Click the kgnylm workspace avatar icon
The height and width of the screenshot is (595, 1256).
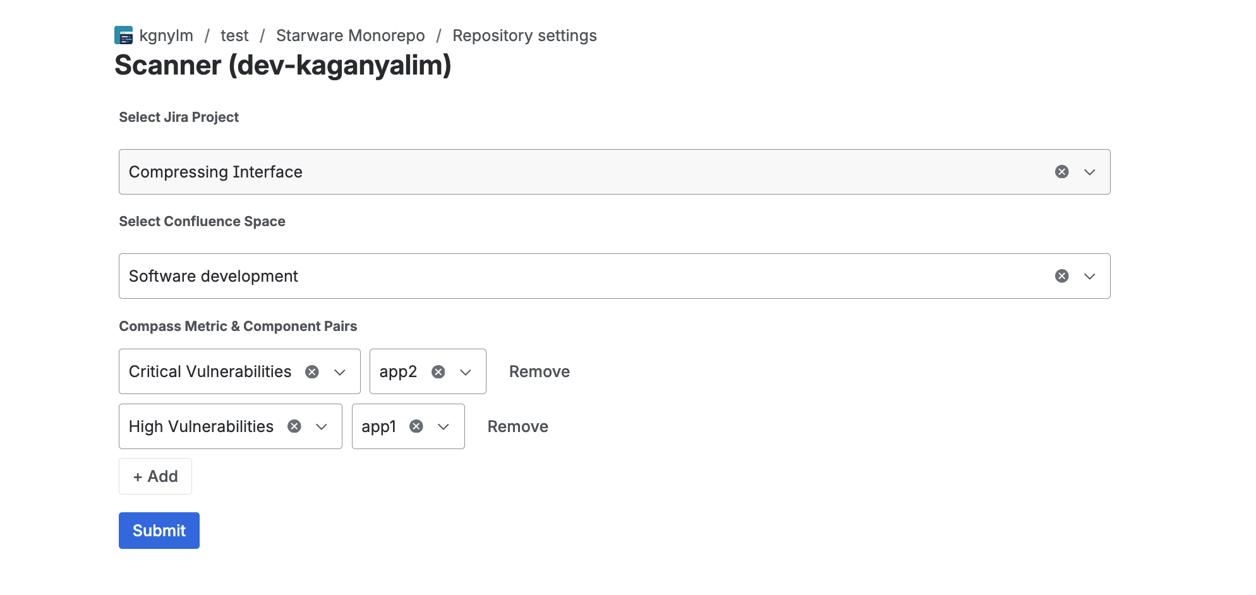click(x=123, y=35)
